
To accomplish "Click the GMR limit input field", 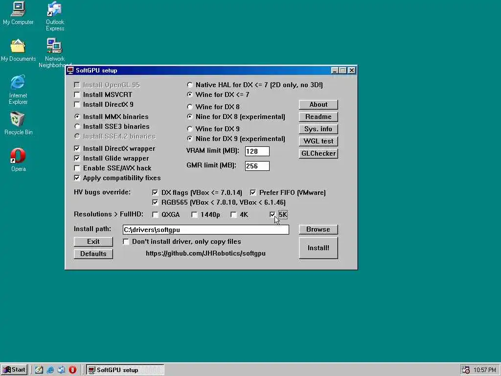I will point(257,166).
